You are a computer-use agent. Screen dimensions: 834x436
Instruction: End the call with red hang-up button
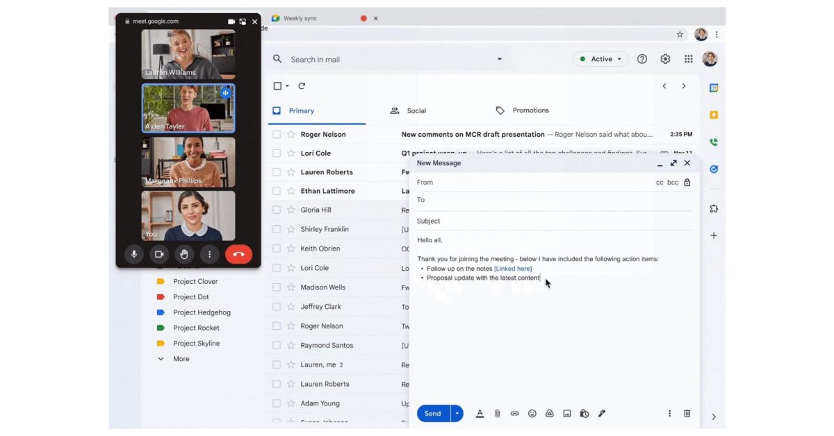(238, 254)
